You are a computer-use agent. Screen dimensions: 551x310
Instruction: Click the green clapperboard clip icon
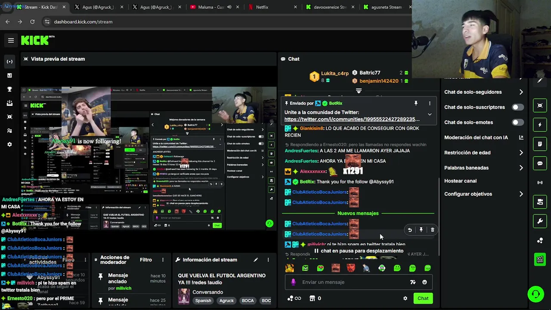[x=540, y=259]
